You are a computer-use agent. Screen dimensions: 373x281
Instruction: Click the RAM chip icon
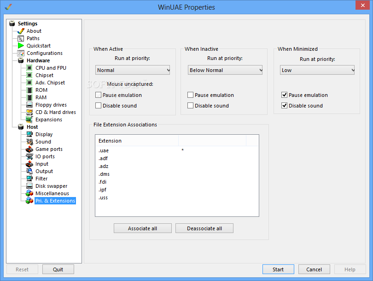29,97
